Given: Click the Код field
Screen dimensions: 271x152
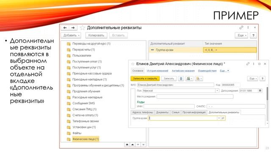Looking at the screenshot, I should [231, 85].
